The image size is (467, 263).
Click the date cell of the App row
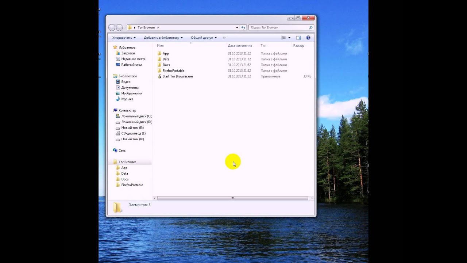pos(239,53)
